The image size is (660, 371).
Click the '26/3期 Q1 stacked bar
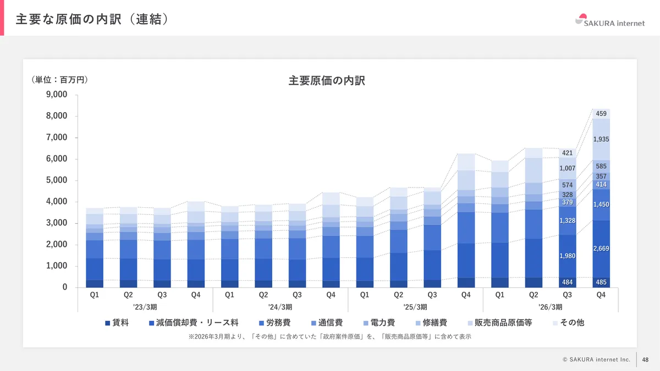click(x=500, y=224)
